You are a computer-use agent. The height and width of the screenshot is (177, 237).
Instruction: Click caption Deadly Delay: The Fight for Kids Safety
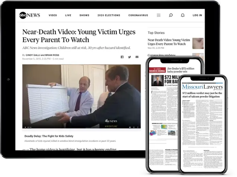tap(49, 136)
